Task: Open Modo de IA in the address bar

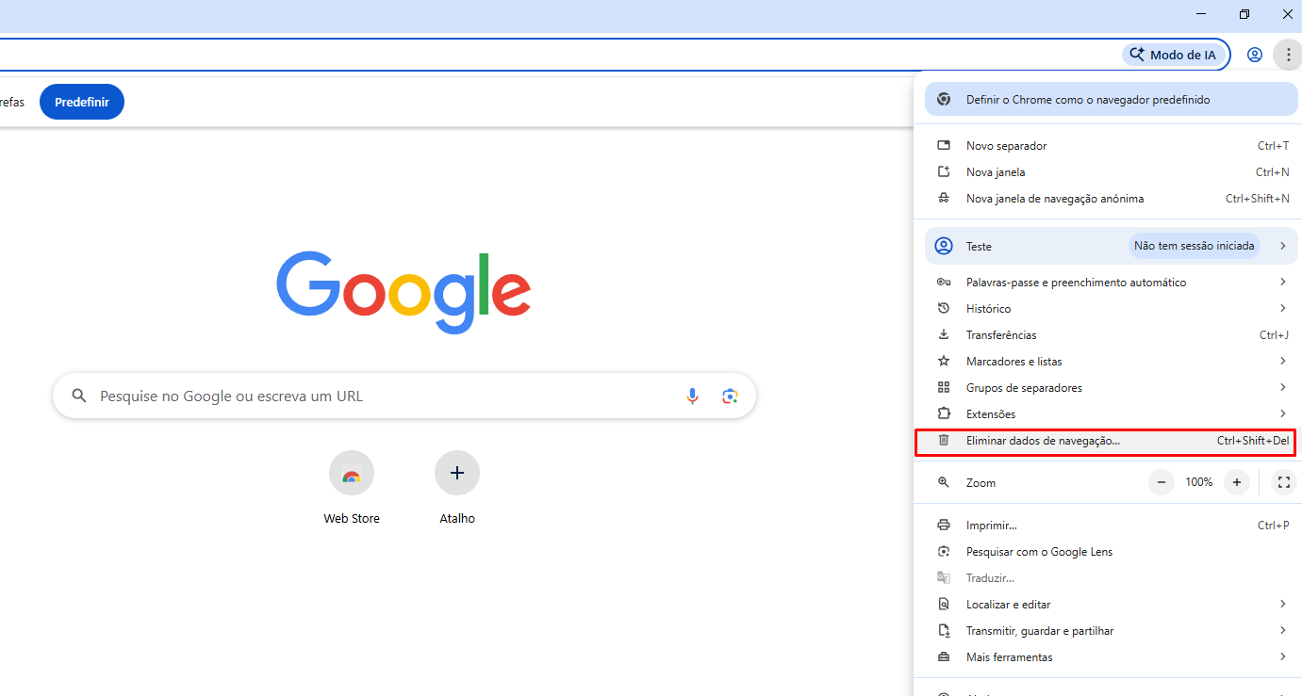Action: click(1173, 55)
